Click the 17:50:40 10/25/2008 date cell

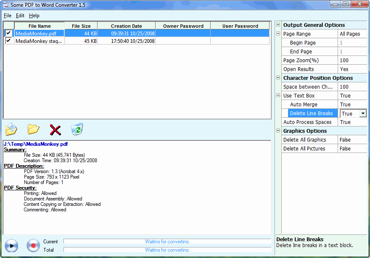[x=127, y=41]
